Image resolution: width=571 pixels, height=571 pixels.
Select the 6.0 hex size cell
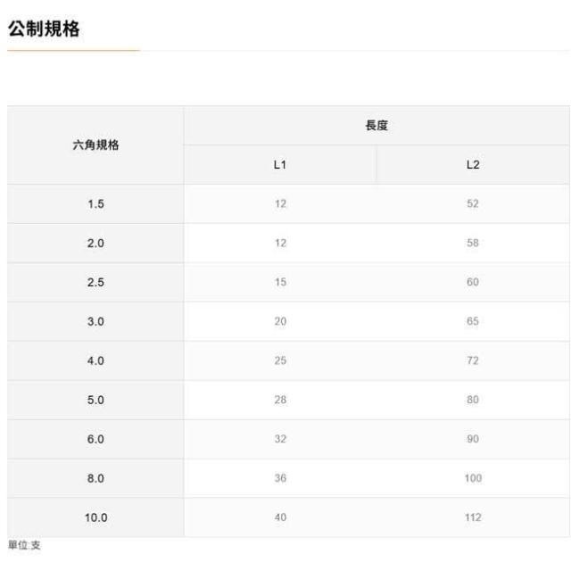pyautogui.click(x=95, y=440)
